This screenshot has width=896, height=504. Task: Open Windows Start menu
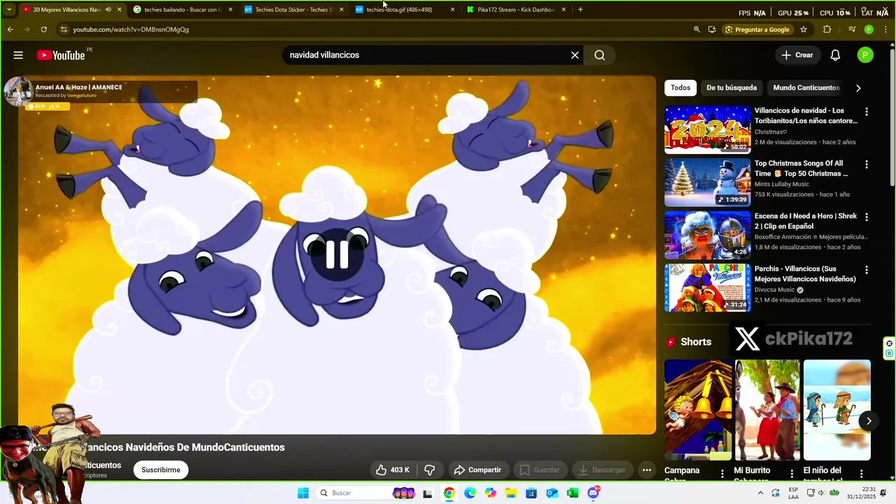pos(303,493)
